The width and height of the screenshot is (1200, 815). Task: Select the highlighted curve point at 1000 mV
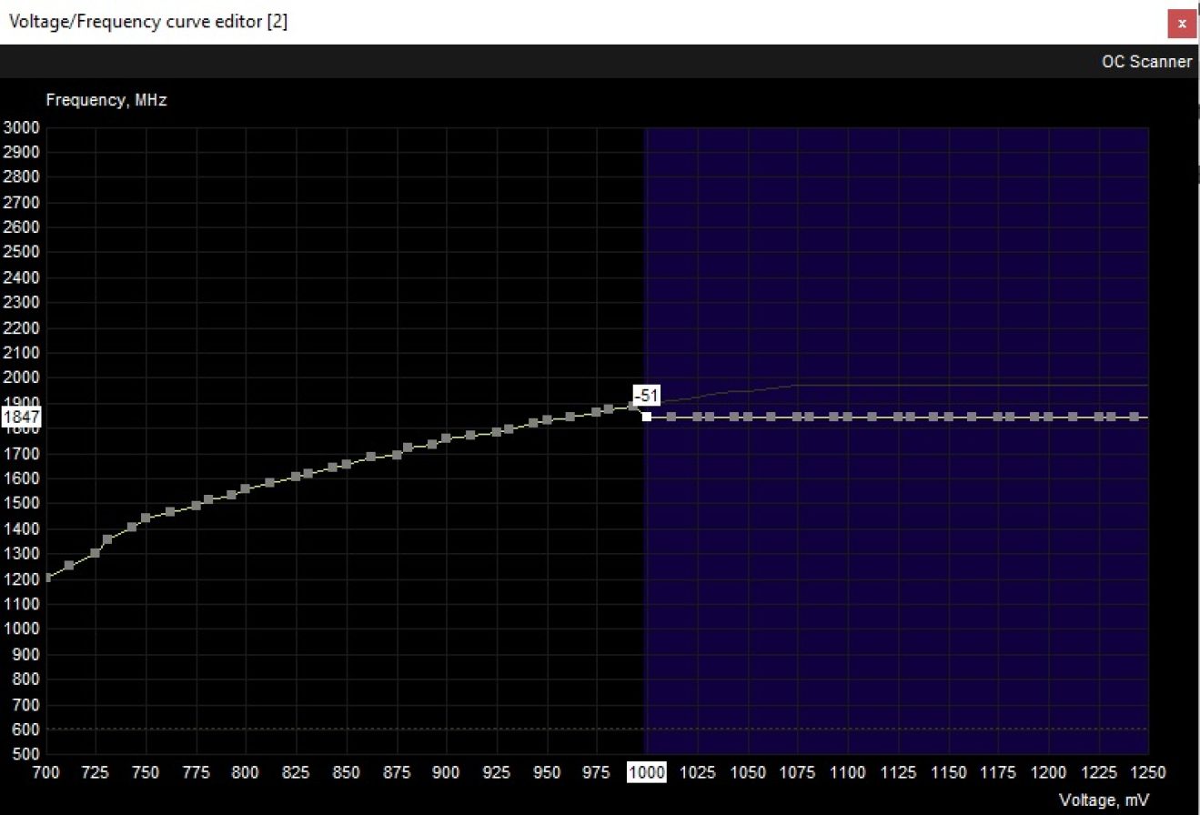(647, 417)
